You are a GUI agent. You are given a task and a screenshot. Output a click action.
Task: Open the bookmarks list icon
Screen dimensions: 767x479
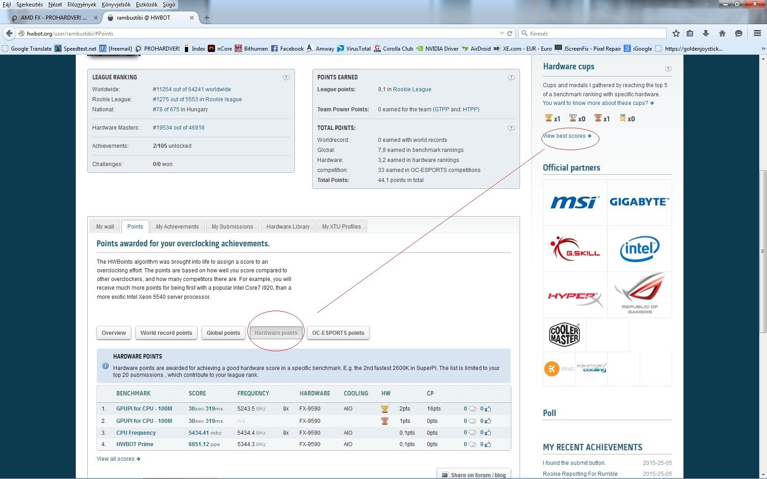point(690,33)
